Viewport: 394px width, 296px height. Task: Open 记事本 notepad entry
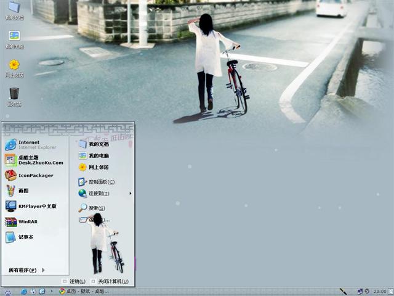tap(19, 237)
